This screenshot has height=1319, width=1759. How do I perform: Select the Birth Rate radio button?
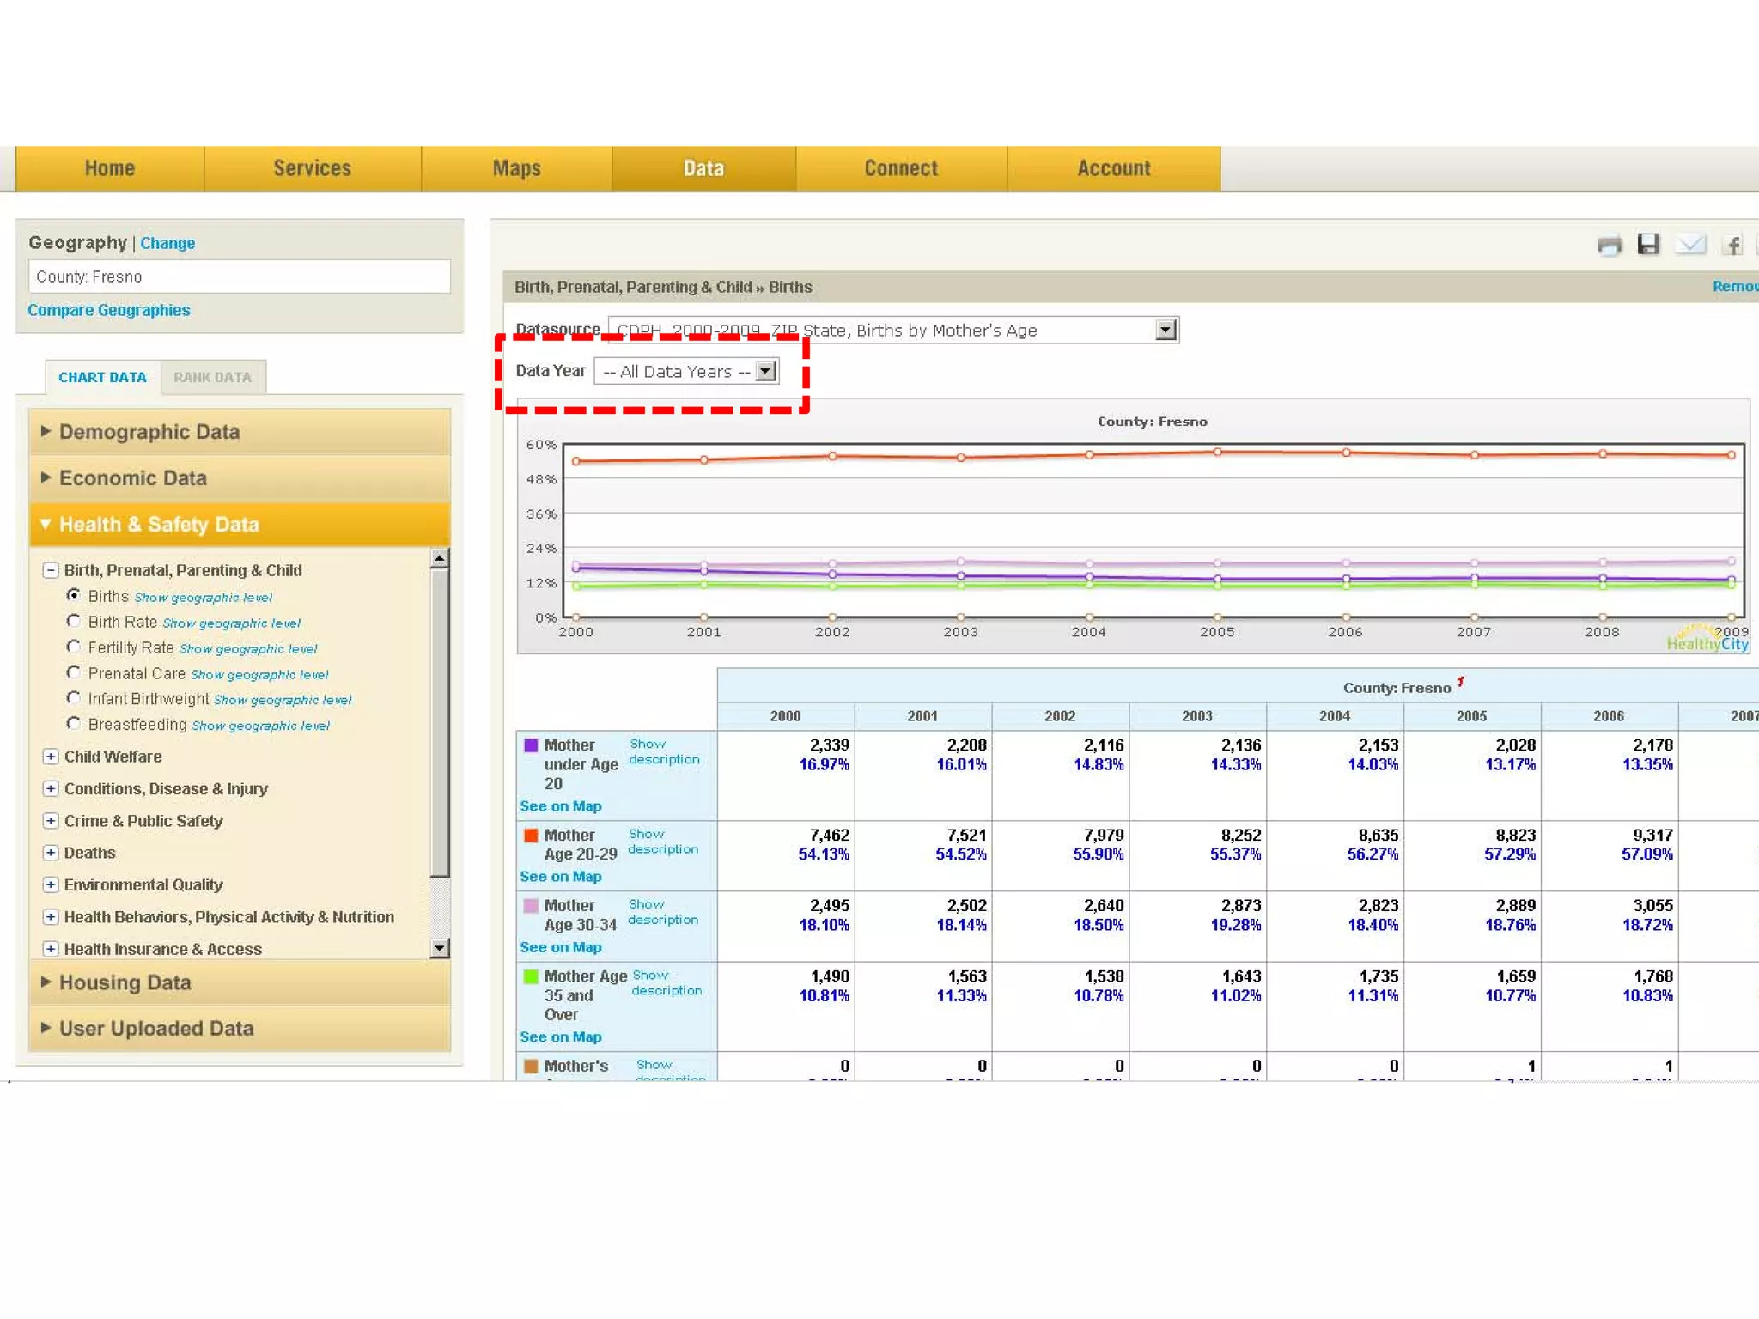pyautogui.click(x=74, y=621)
